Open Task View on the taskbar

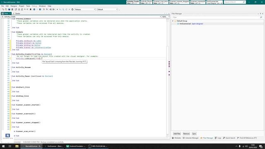tap(10, 146)
